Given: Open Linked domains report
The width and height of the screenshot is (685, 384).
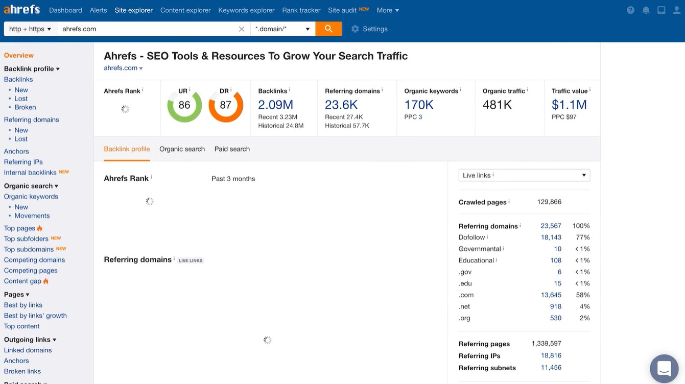Looking at the screenshot, I should pyautogui.click(x=28, y=350).
